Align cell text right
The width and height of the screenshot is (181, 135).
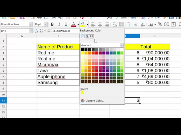(107, 24)
